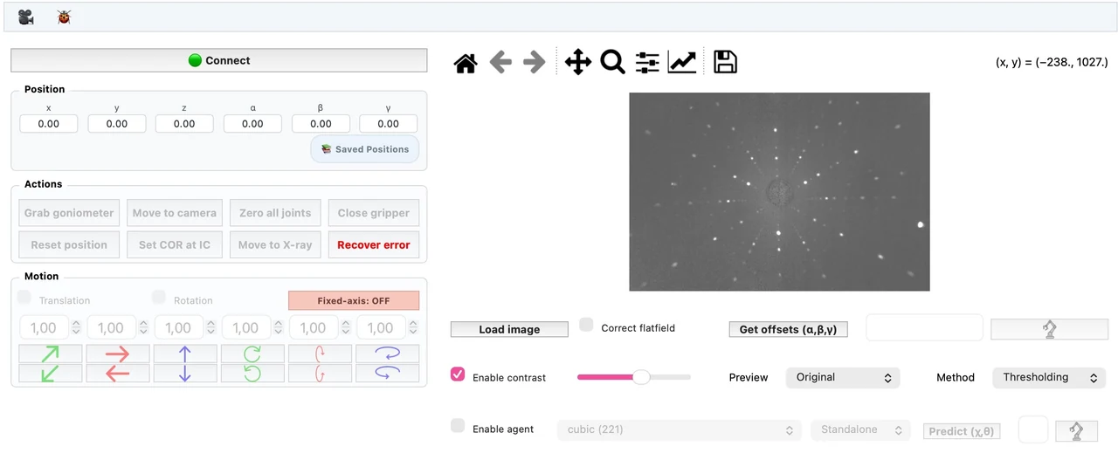Screen dimensions: 1118x460
Task: Click stepper arrows of second motion spinbox
Action: click(x=143, y=328)
